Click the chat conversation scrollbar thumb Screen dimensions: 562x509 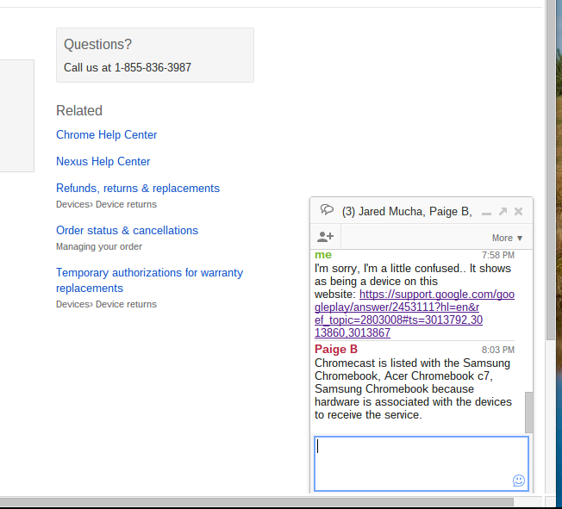(x=528, y=412)
